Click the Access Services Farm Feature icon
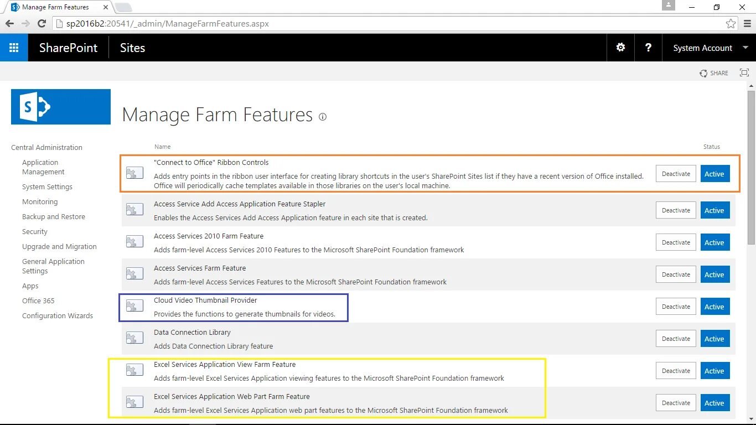The height and width of the screenshot is (425, 756). click(x=134, y=274)
